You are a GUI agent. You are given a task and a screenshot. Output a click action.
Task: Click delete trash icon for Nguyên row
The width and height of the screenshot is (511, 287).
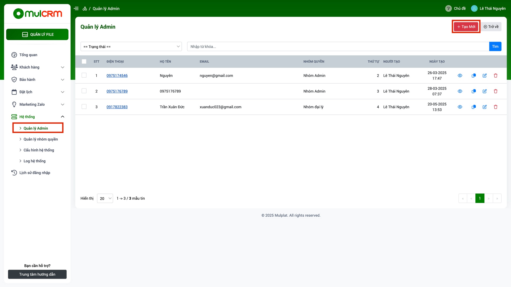click(x=496, y=75)
